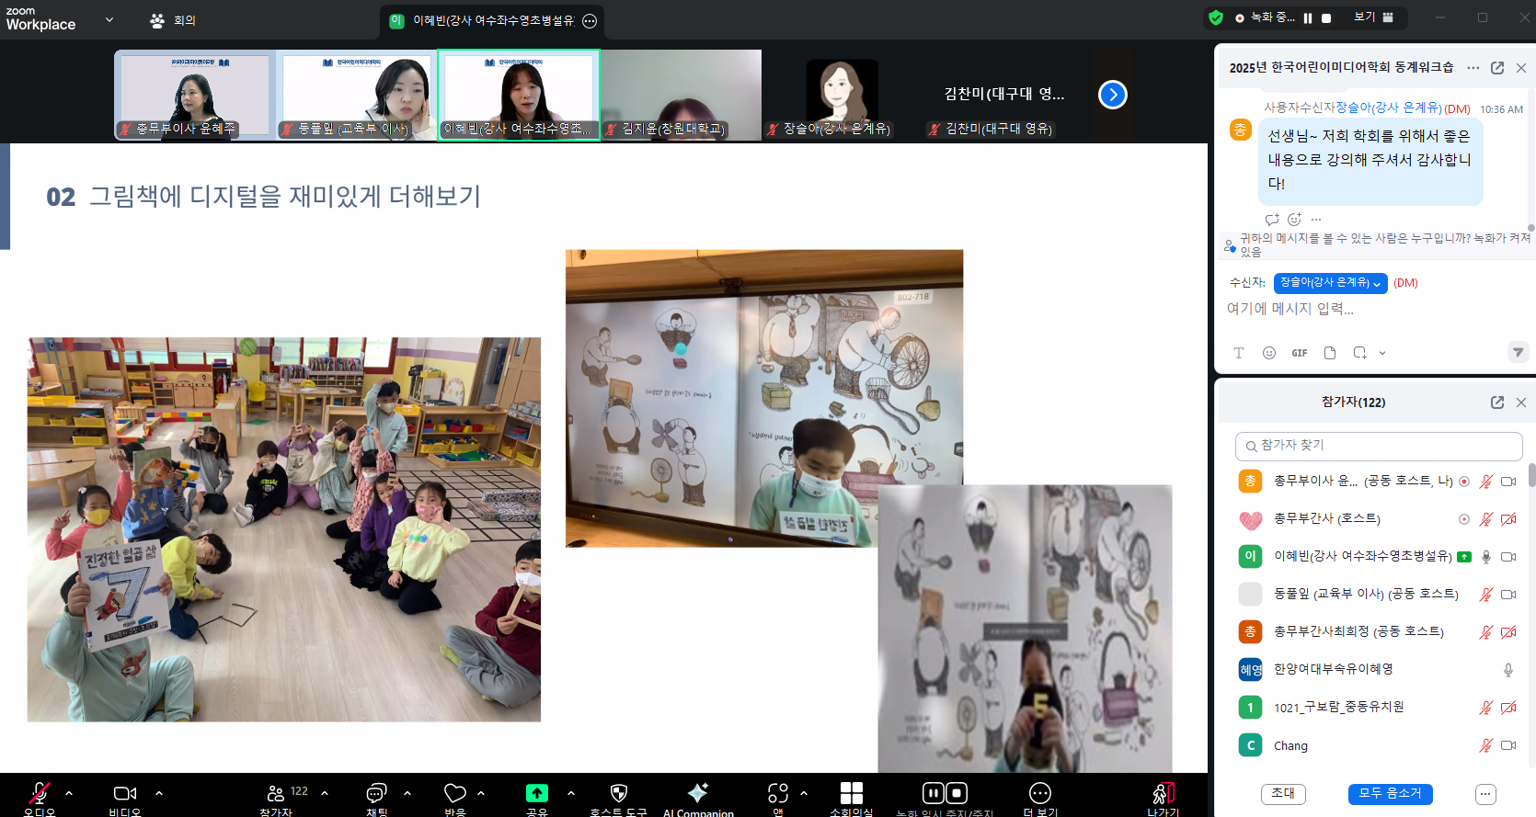Open the GIF picker in chat
Viewport: 1536px width, 817px height.
coord(1299,353)
